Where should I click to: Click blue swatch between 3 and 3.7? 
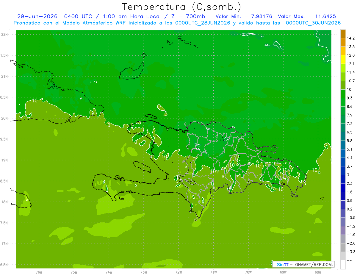pyautogui.click(x=343, y=171)
